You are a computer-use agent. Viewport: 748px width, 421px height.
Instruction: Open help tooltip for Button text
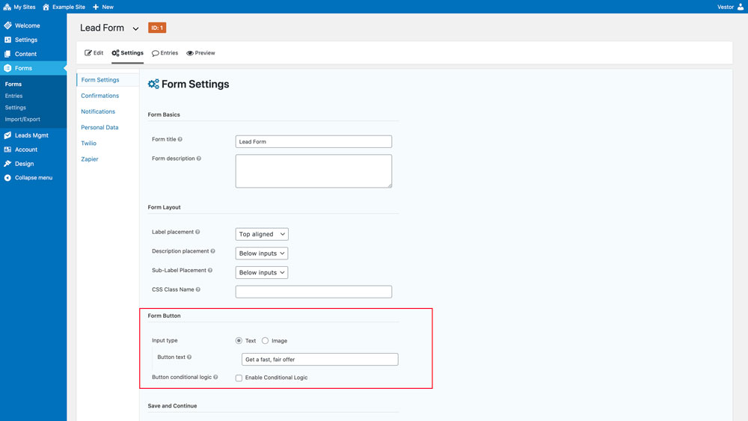(189, 357)
